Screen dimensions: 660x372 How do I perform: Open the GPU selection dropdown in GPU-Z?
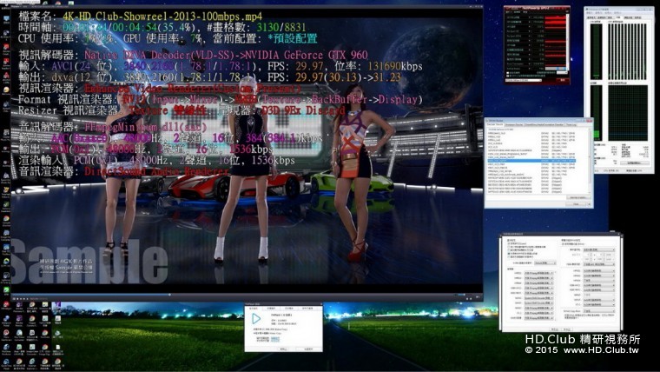[524, 80]
